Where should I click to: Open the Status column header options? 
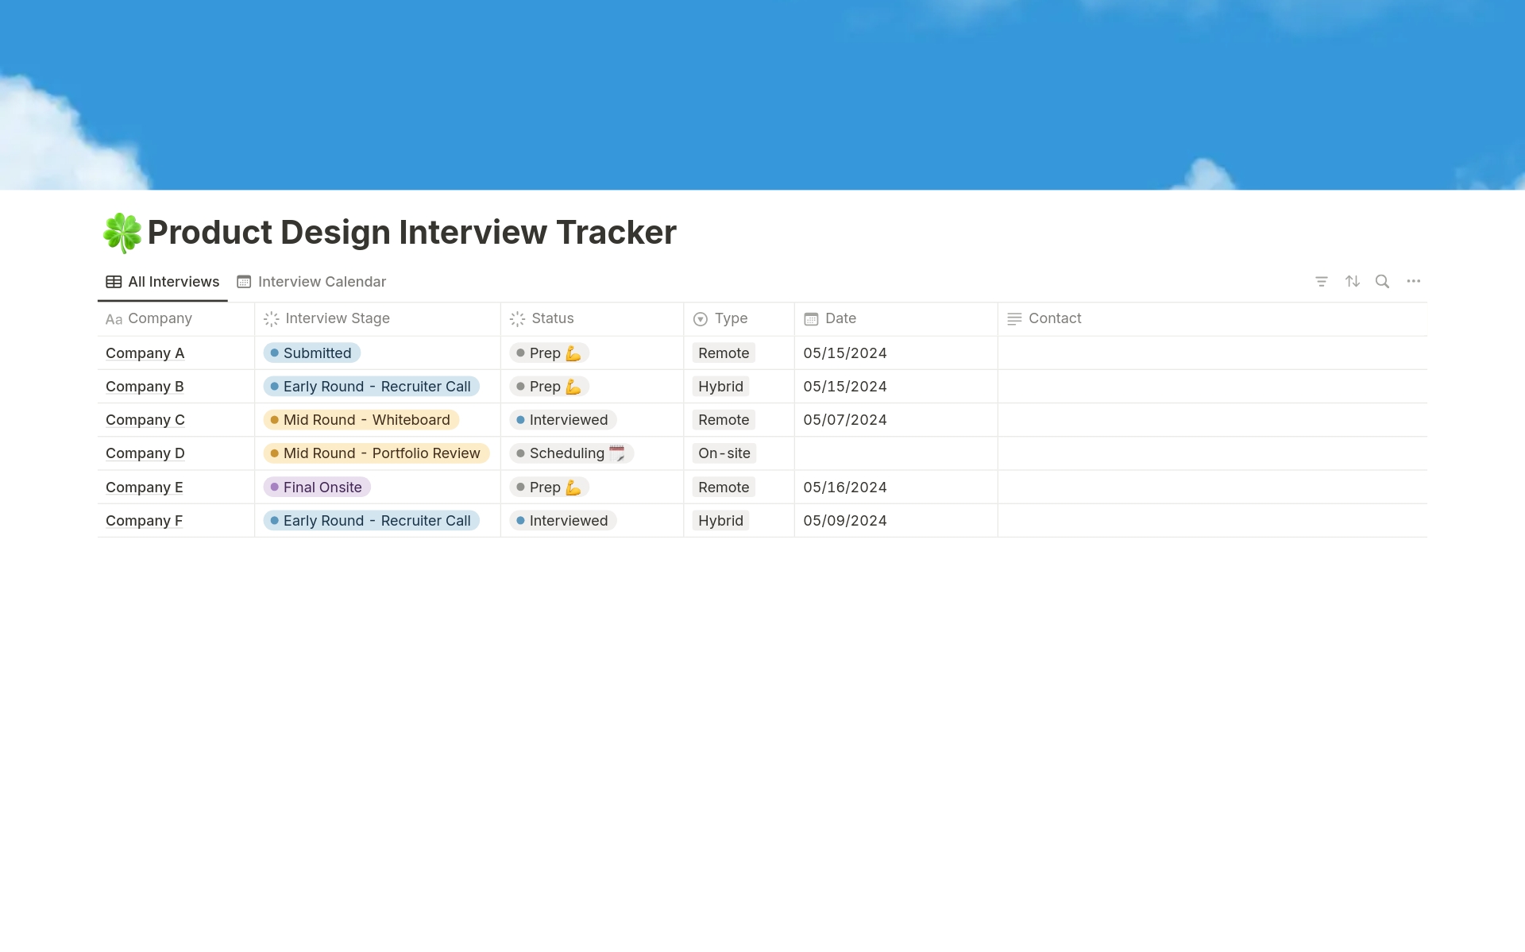click(x=551, y=318)
